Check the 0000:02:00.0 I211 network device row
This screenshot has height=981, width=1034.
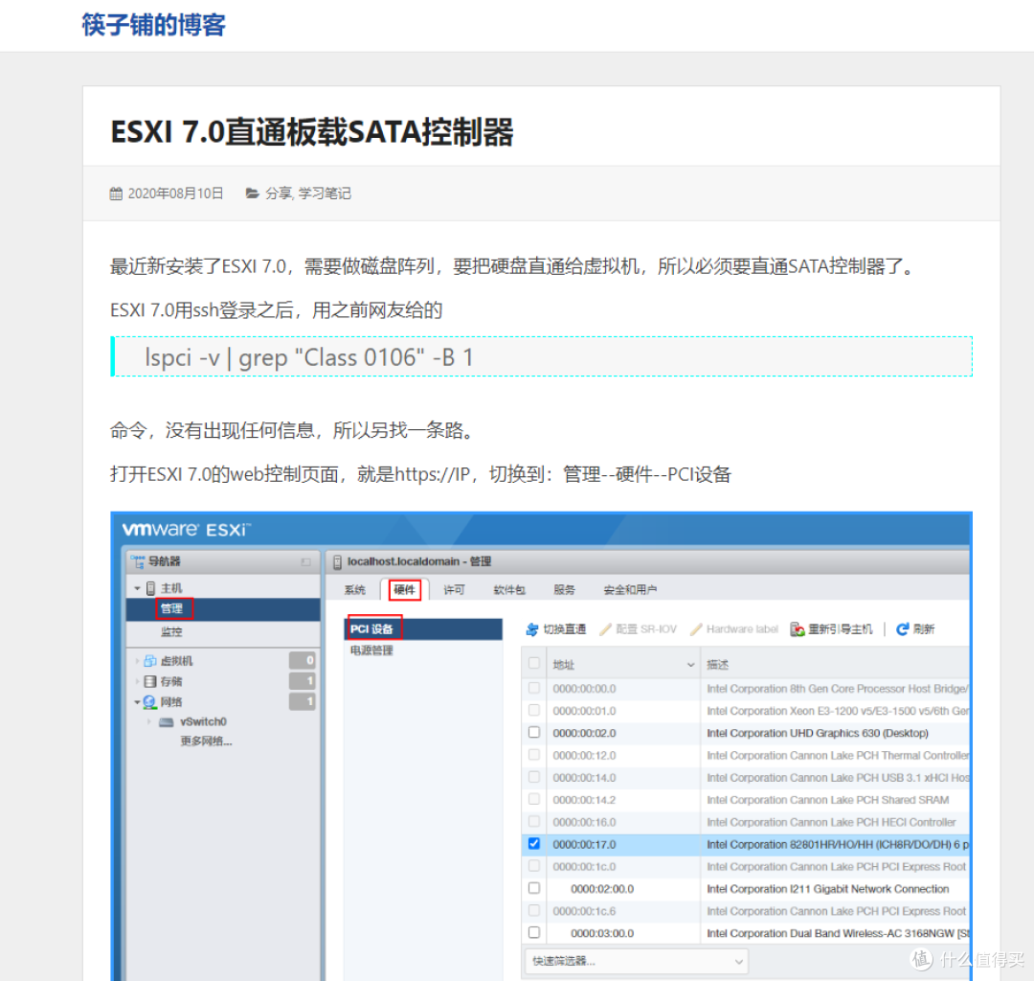pyautogui.click(x=533, y=888)
